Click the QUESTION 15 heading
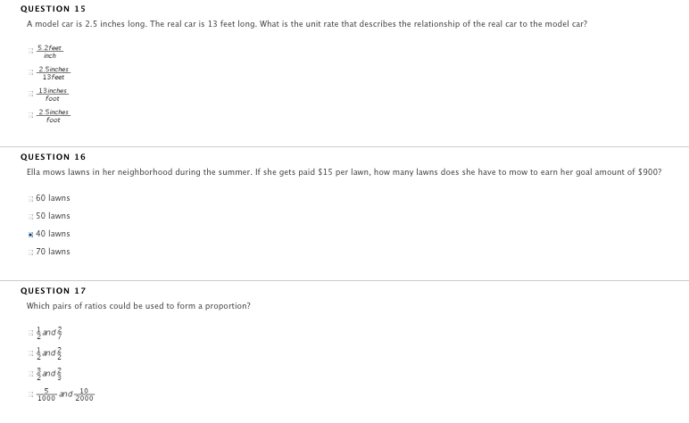 (54, 9)
